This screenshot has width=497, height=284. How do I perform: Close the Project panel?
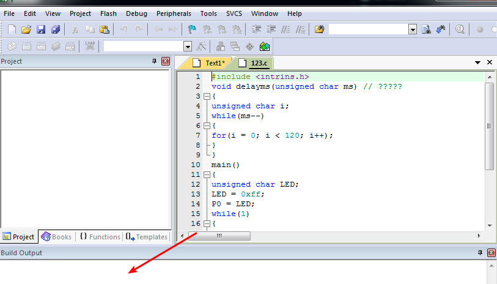pos(166,61)
